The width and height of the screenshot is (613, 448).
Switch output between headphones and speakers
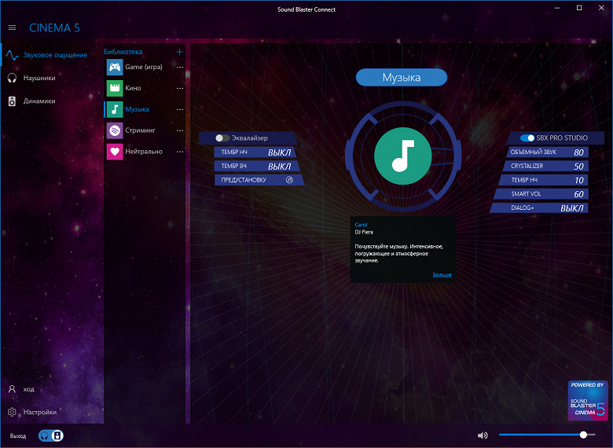51,435
